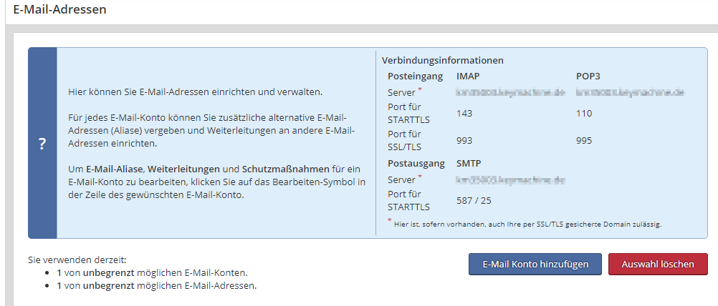Click the question mark help icon

[42, 144]
